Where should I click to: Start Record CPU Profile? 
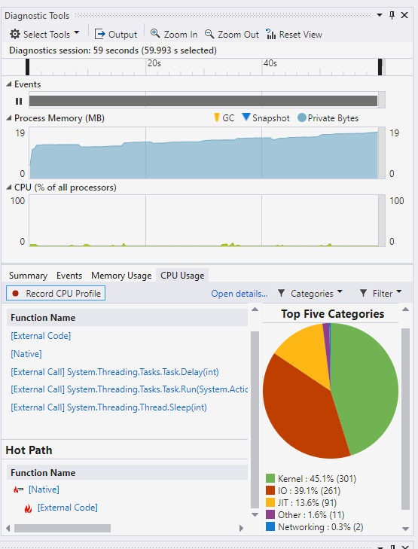[x=56, y=294]
